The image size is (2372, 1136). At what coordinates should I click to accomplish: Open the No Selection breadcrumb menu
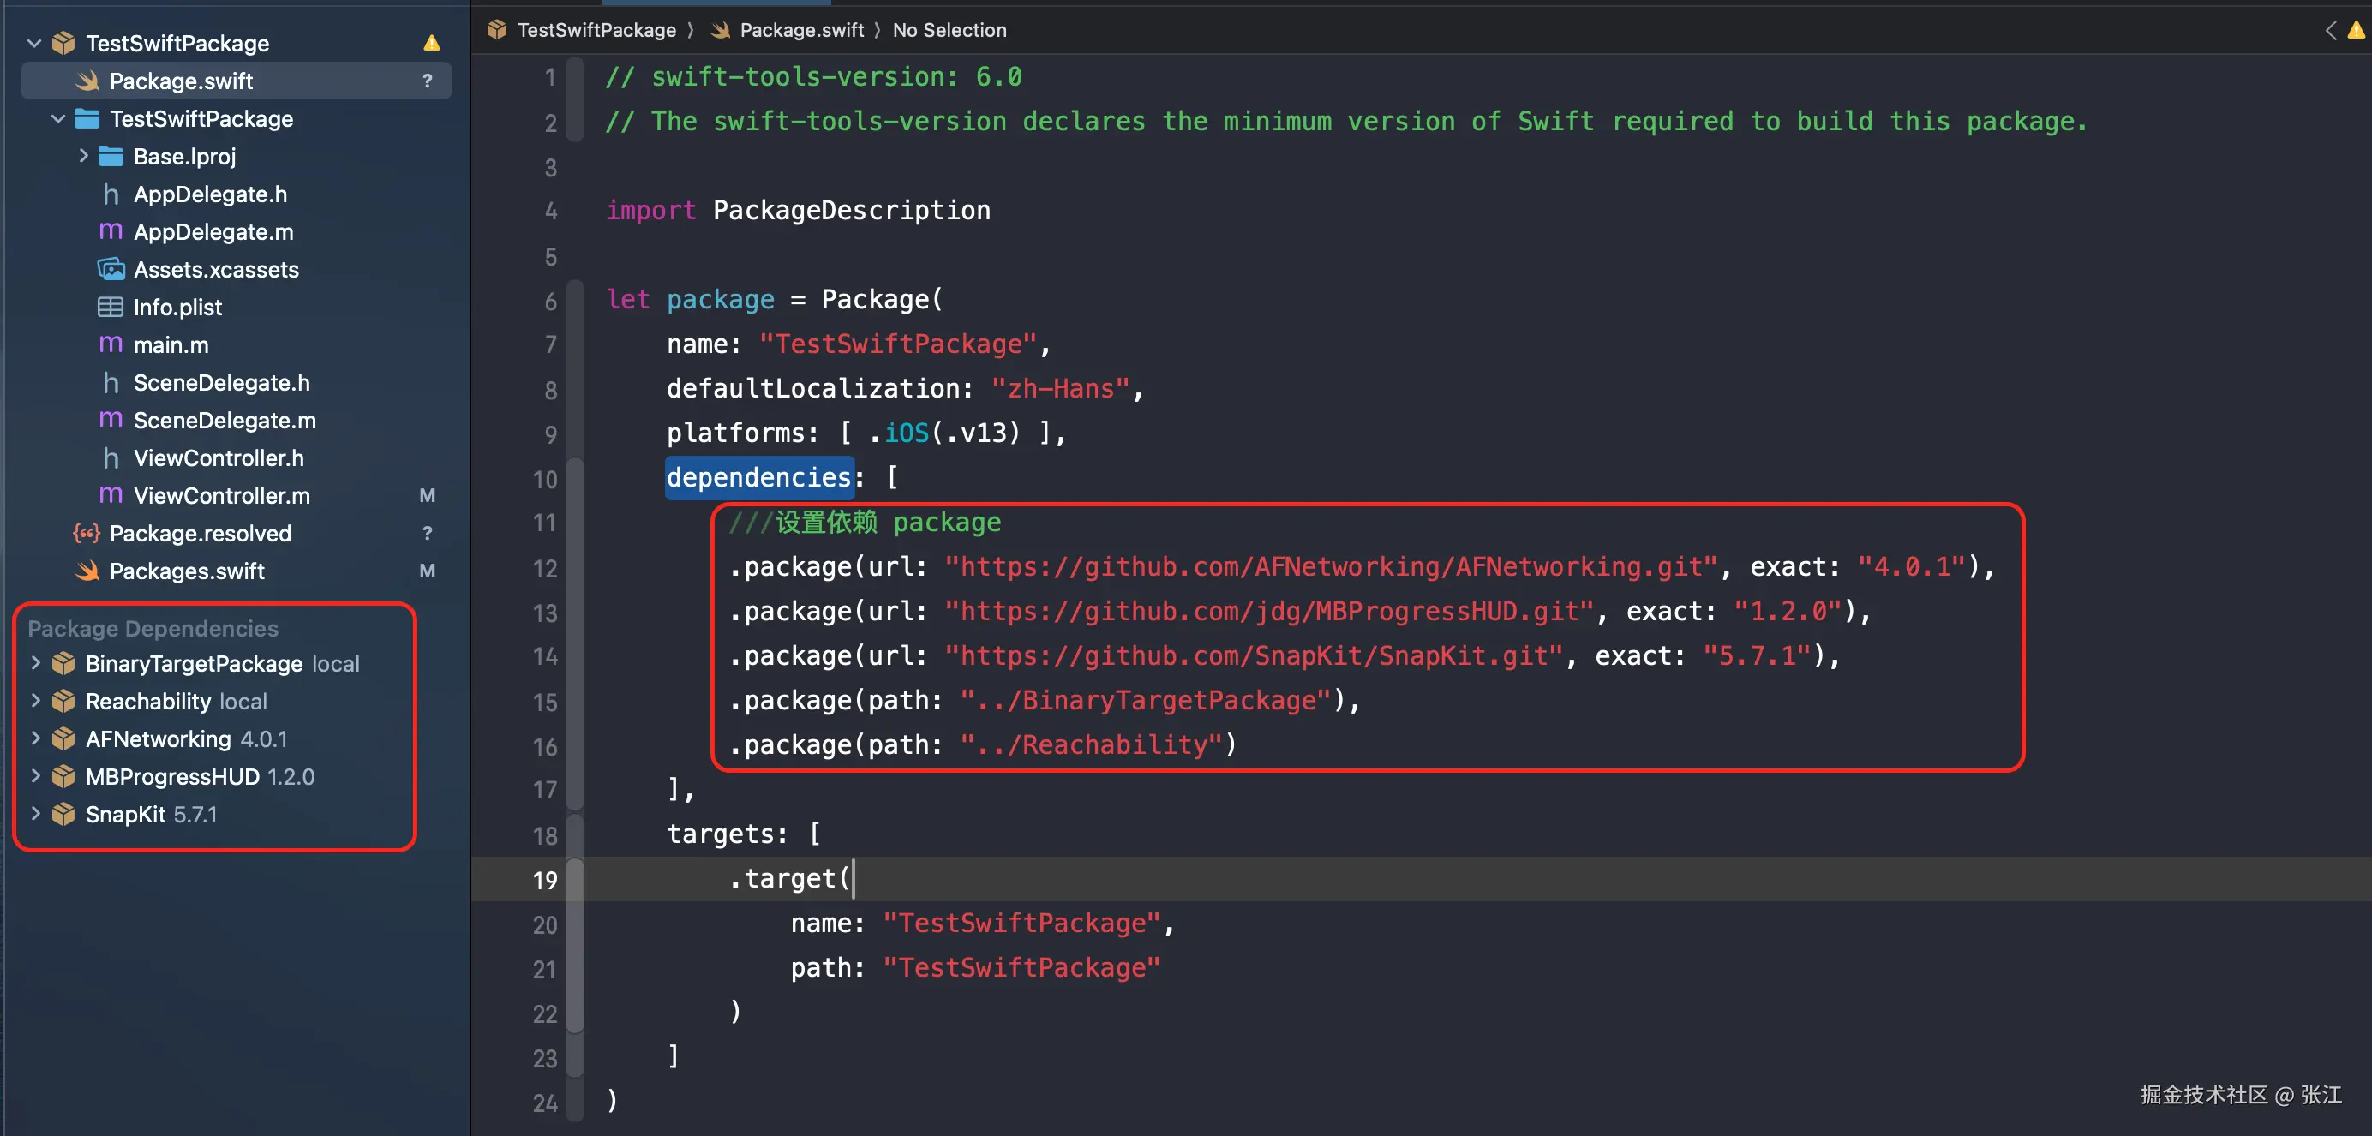pyautogui.click(x=949, y=30)
